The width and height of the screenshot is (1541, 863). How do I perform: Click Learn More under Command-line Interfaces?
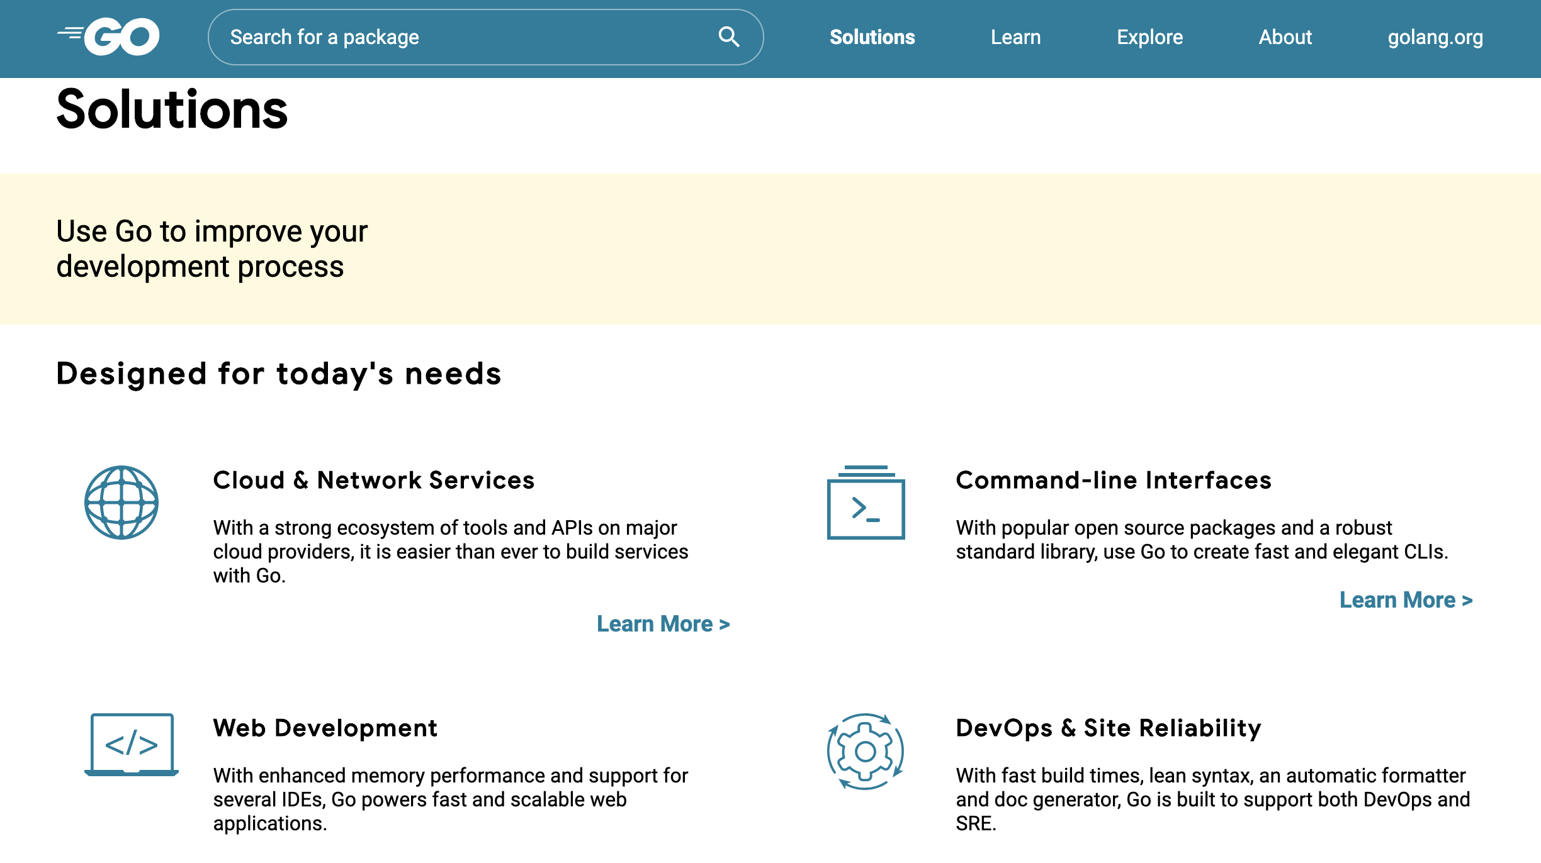[1406, 600]
